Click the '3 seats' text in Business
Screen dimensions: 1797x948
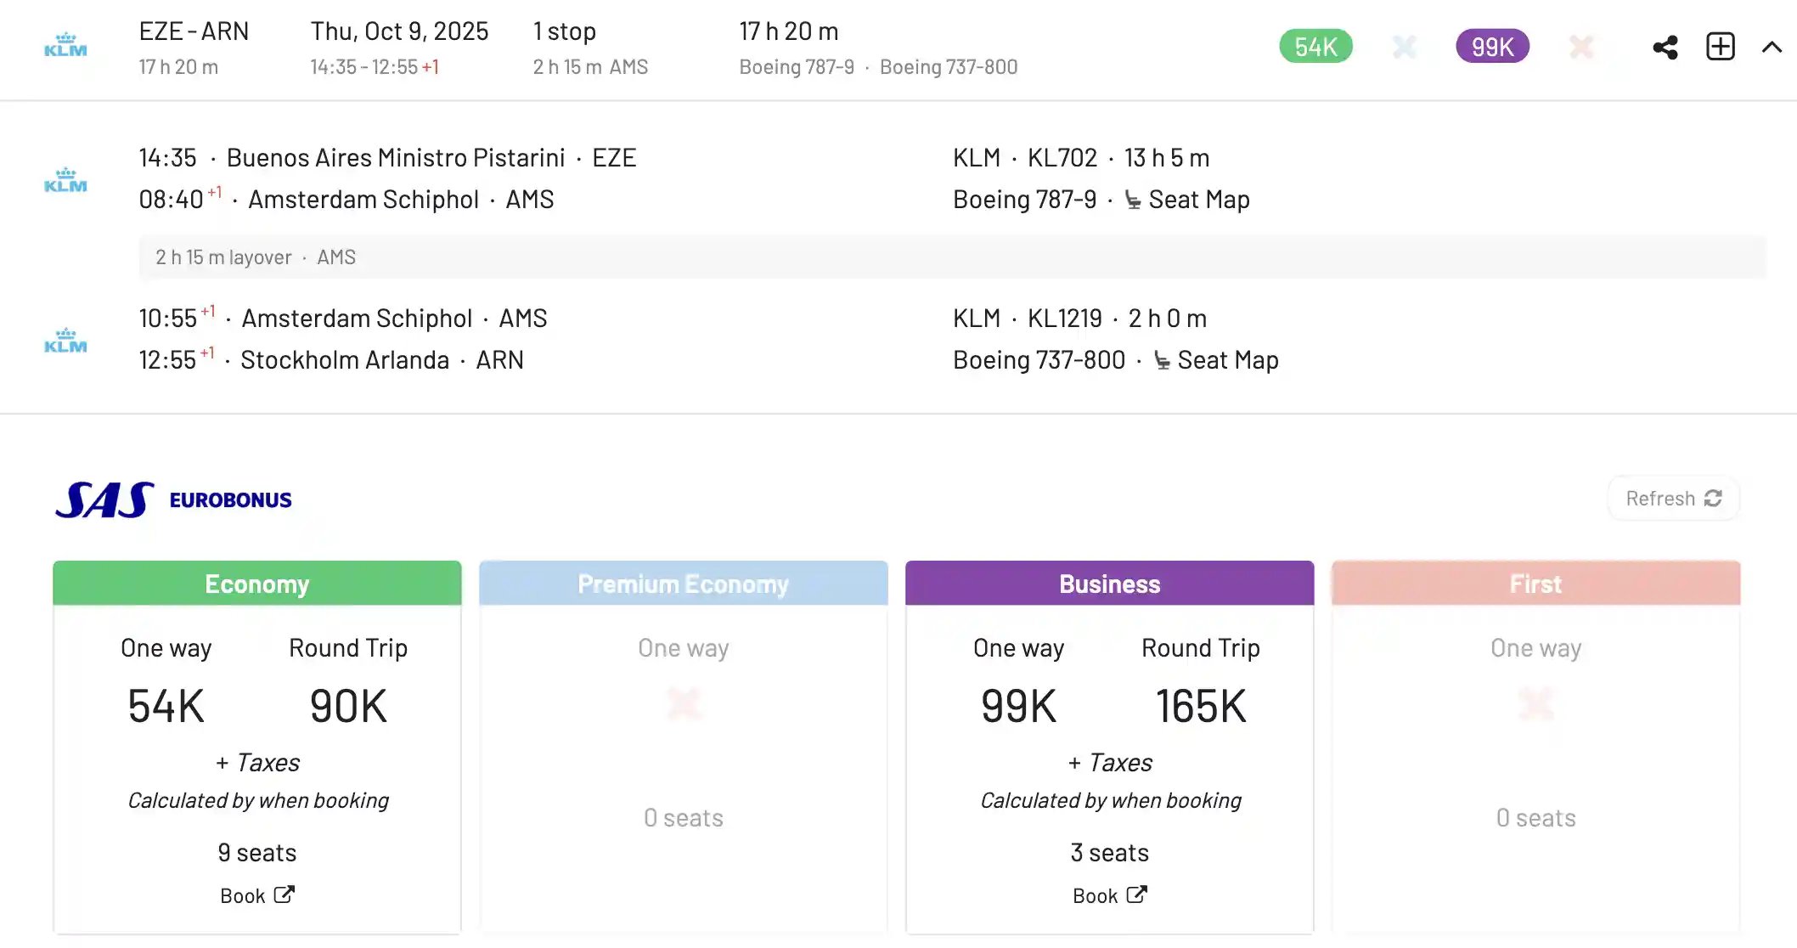1110,853
